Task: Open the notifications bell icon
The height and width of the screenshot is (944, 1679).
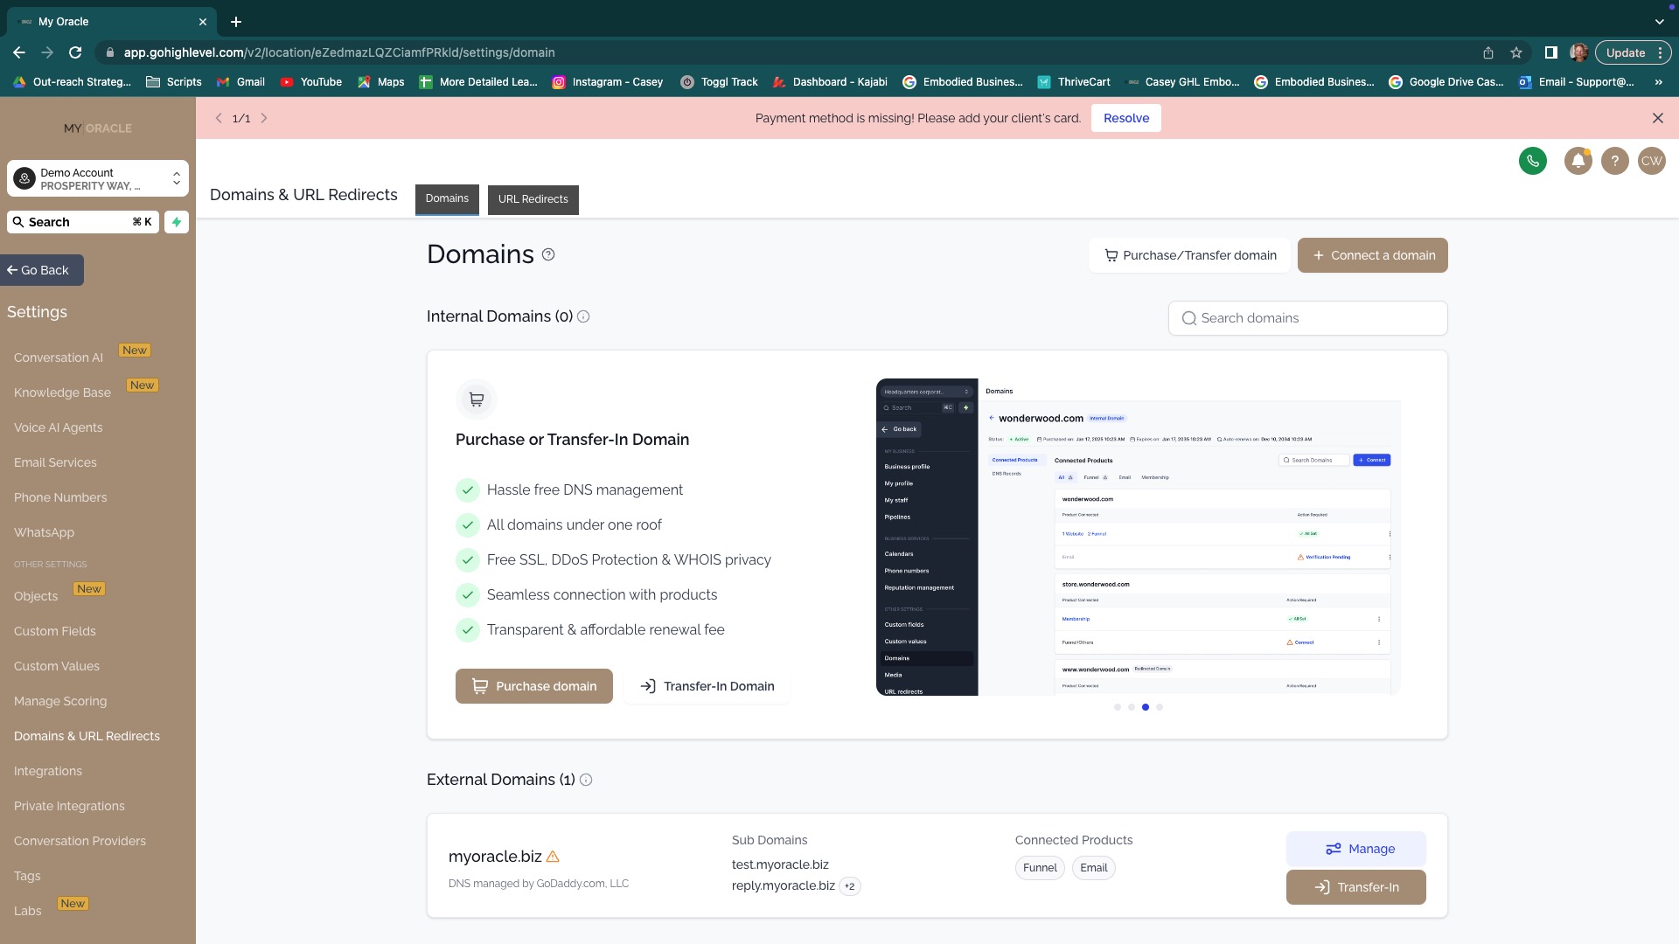Action: pyautogui.click(x=1578, y=161)
